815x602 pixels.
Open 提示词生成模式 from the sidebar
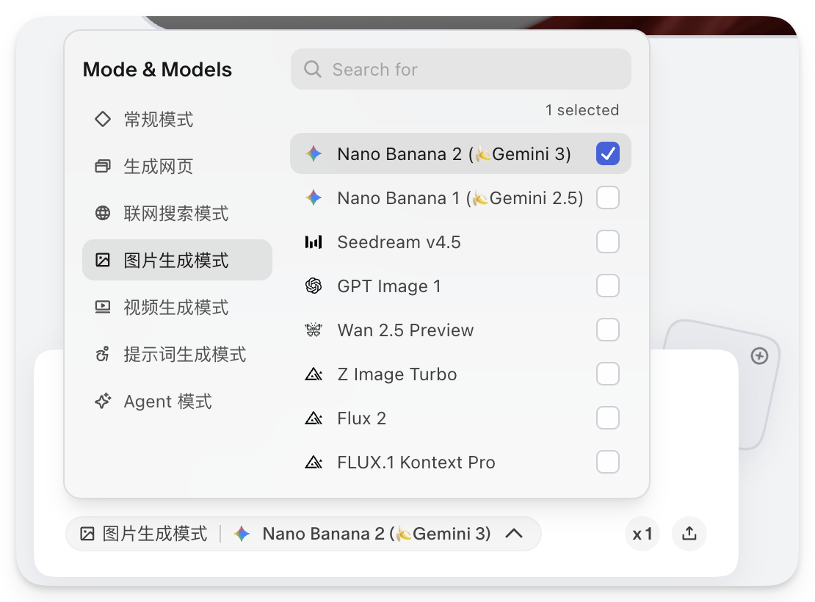(177, 354)
